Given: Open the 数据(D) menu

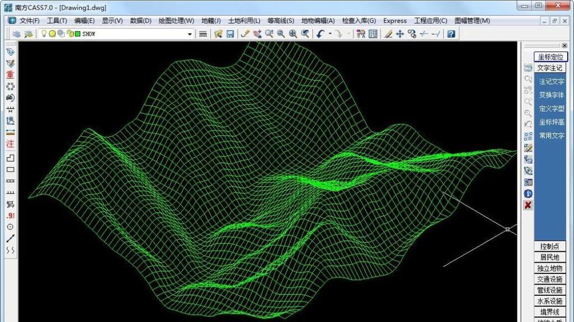Looking at the screenshot, I should [140, 21].
